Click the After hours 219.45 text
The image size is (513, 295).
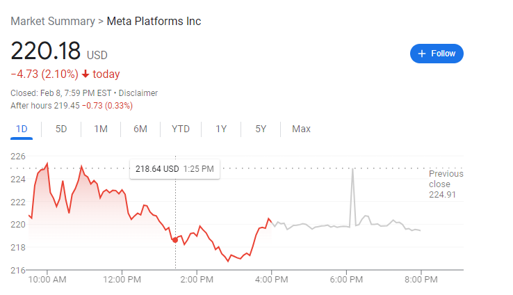click(x=71, y=106)
